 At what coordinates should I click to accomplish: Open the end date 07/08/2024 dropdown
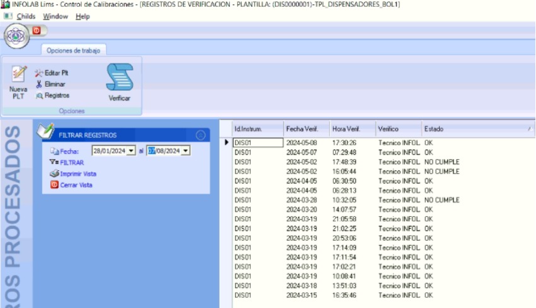tap(186, 151)
